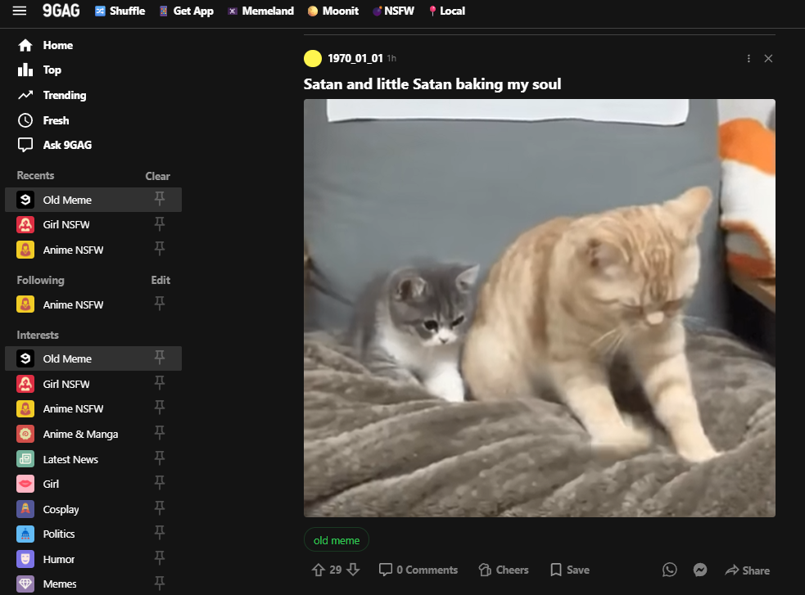Save the post with bookmark icon
This screenshot has height=595, width=805.
(569, 570)
